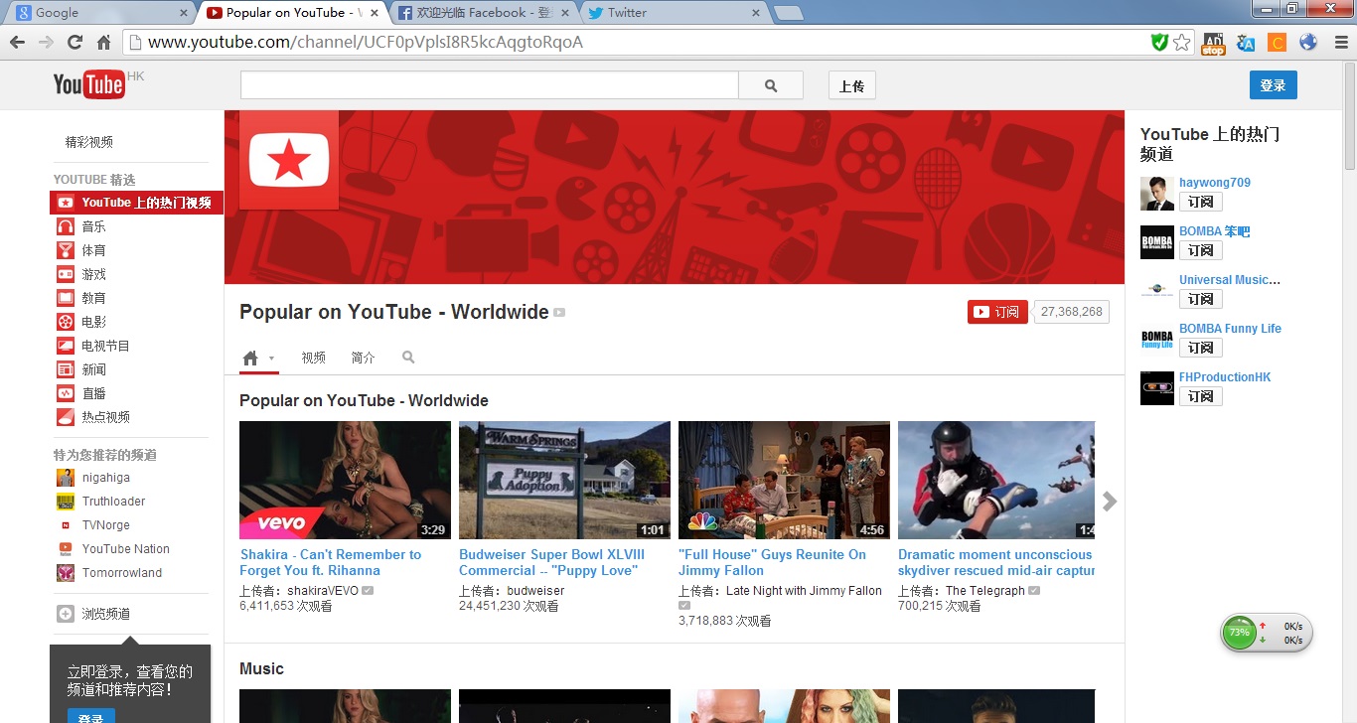Click right chevron to reveal more videos
The width and height of the screenshot is (1357, 723).
[1109, 502]
